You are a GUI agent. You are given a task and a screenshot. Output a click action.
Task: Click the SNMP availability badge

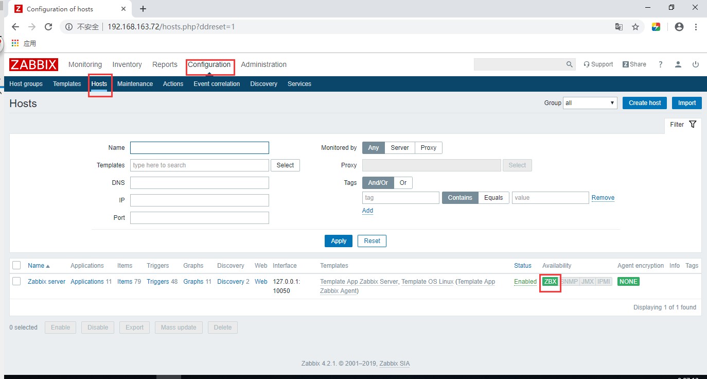(569, 282)
